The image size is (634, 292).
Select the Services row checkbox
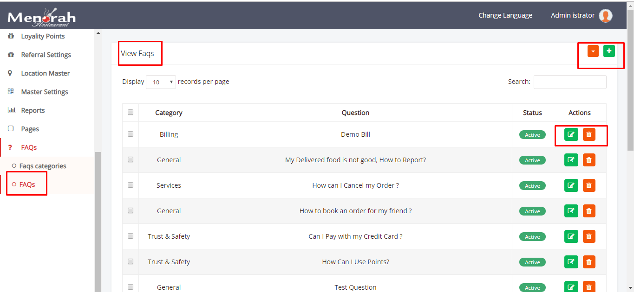point(131,185)
